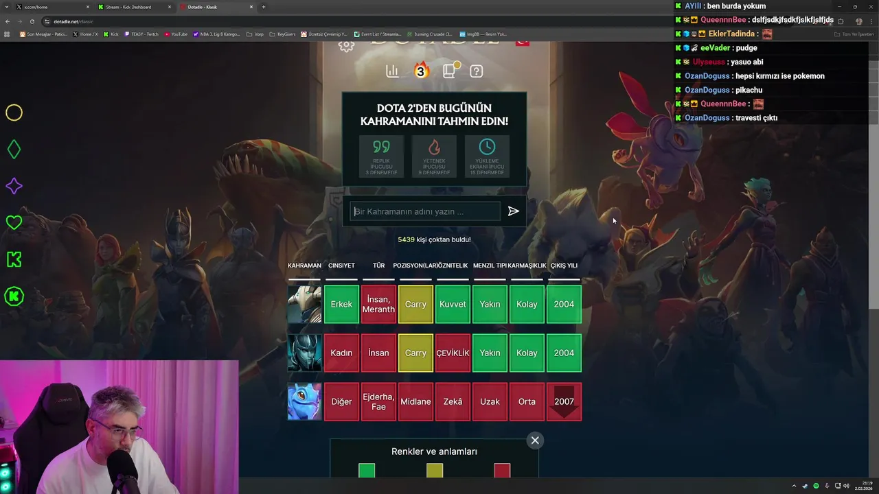Click the quote clue icon (Replik İpucusu)
This screenshot has width=879, height=494.
(381, 156)
